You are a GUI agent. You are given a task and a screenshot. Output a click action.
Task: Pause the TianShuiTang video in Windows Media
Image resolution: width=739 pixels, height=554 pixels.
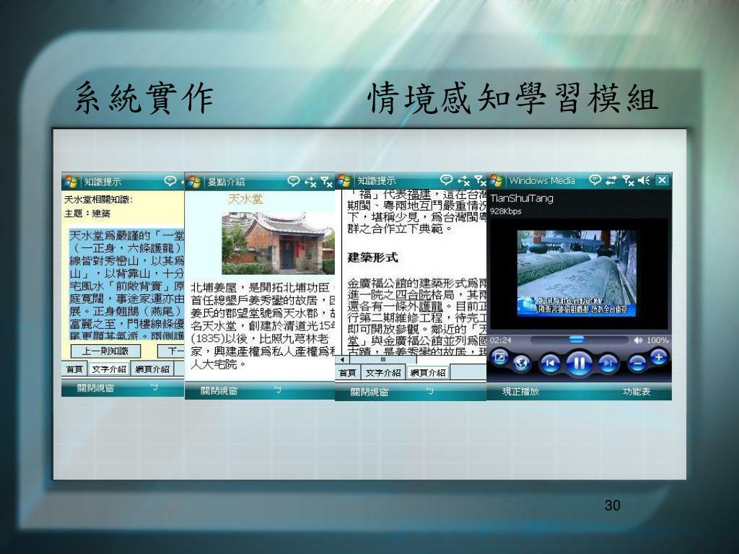pyautogui.click(x=579, y=364)
